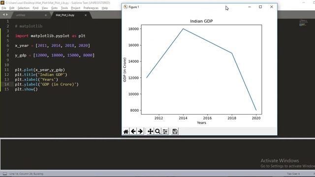Go forward to next plot view

click(x=140, y=131)
